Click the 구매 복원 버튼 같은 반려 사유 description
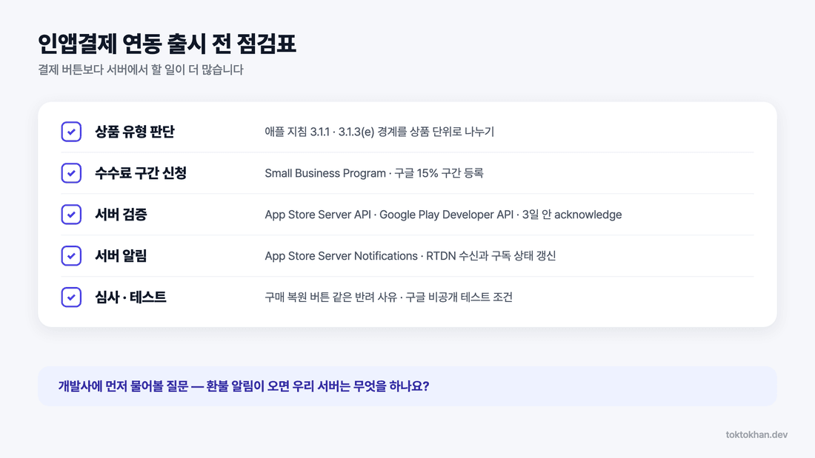Screen dimensions: 815x458 click(x=389, y=297)
